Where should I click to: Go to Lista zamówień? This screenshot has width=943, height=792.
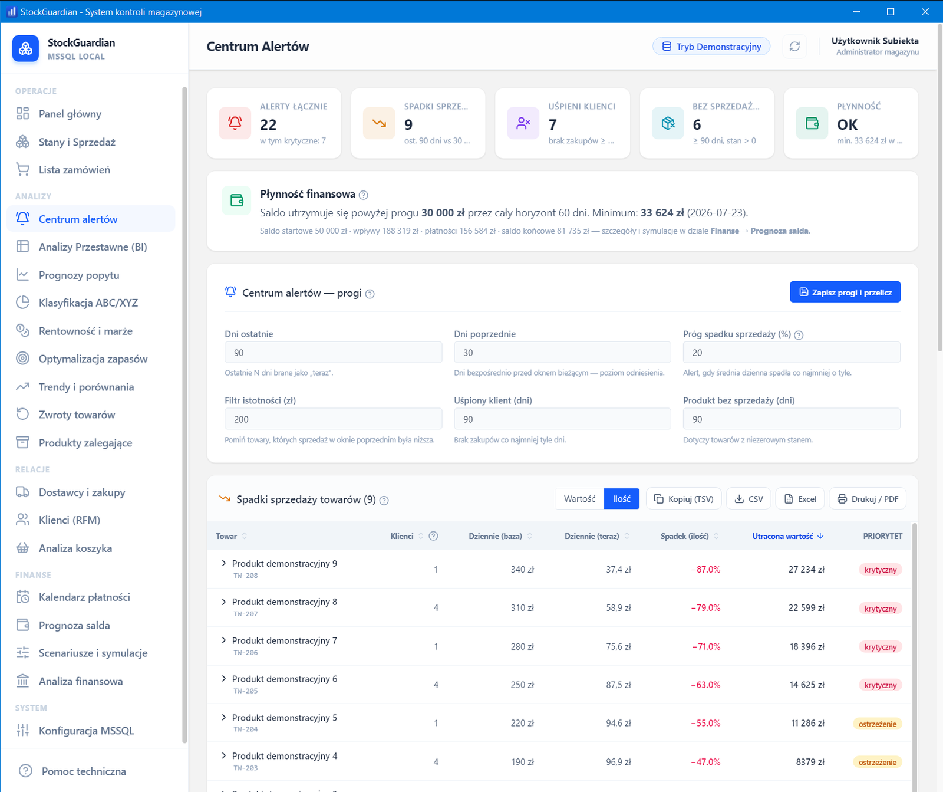coord(91,170)
